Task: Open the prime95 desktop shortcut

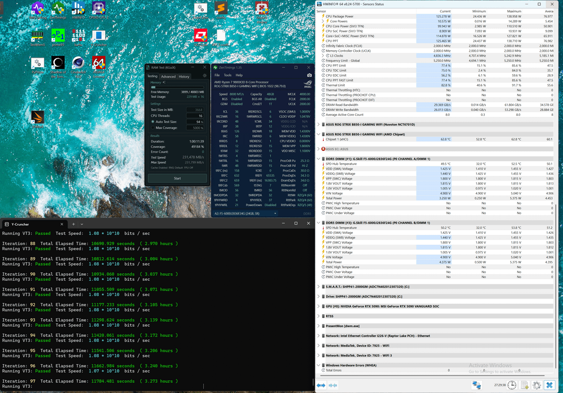Action: pos(58,38)
